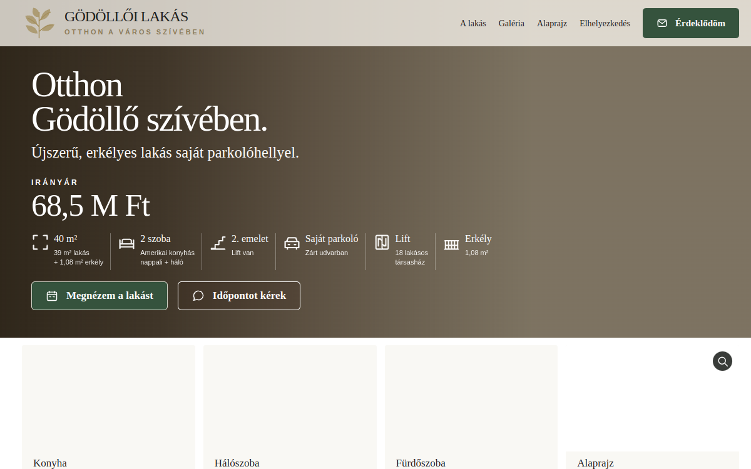Screen dimensions: 751x469
Task: Click the 1,08 m² text under Erkély
Action: tap(476, 253)
